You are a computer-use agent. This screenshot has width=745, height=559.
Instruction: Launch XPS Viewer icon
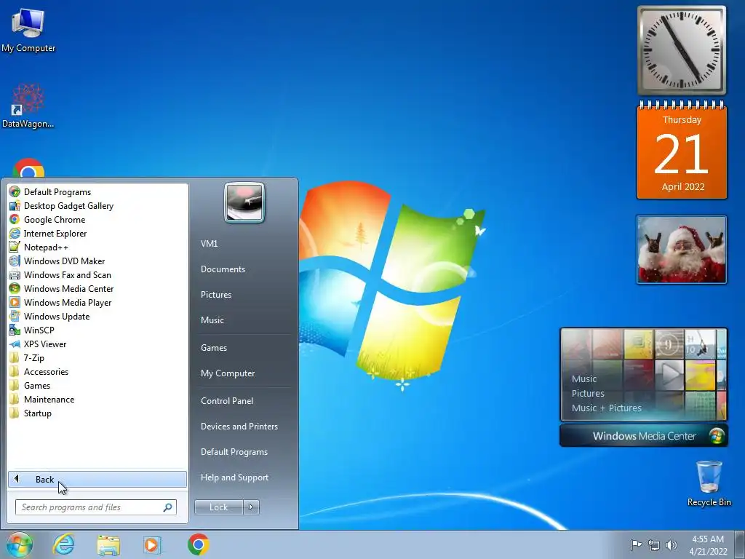[x=15, y=344]
